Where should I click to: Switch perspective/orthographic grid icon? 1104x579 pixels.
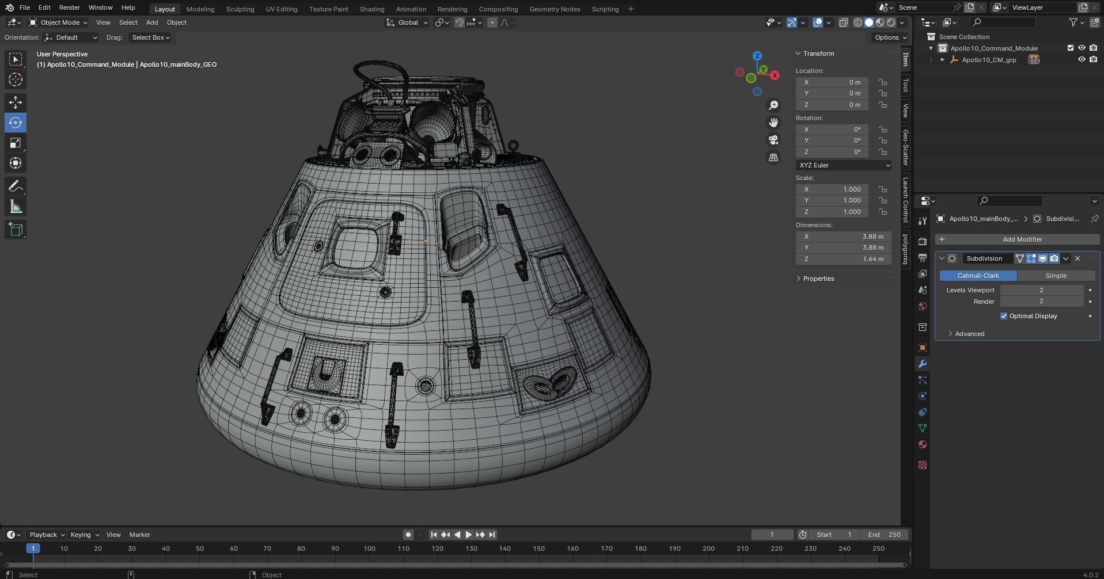773,157
